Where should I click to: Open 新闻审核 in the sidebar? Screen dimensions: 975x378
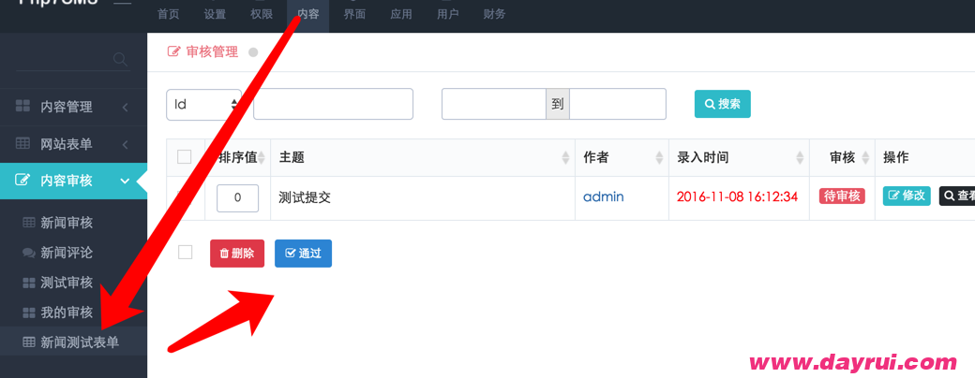(67, 223)
